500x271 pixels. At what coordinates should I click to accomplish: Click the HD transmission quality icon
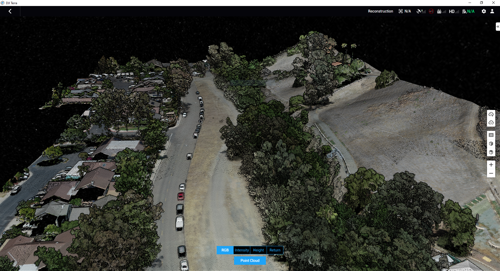pyautogui.click(x=453, y=11)
